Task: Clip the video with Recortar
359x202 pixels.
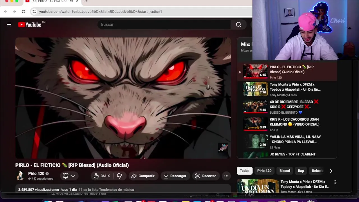Action: click(x=206, y=176)
